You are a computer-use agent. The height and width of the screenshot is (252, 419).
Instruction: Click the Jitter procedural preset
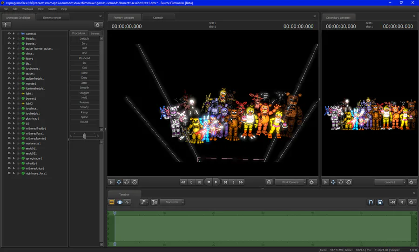tap(84, 82)
